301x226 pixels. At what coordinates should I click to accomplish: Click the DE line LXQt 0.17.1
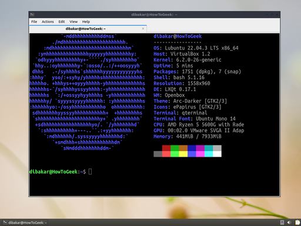[x=175, y=89]
